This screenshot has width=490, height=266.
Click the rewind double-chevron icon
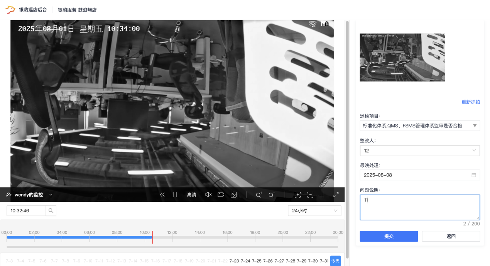click(x=162, y=195)
